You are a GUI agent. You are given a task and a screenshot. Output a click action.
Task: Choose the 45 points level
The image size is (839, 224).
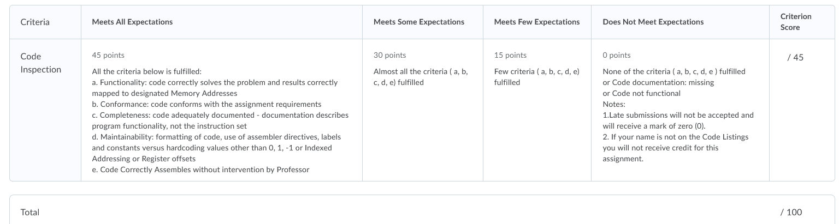tap(108, 55)
